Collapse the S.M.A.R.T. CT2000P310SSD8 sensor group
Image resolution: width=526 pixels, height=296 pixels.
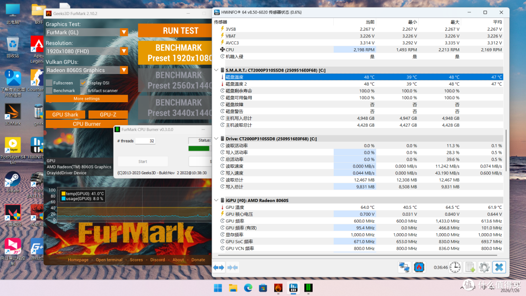click(216, 70)
